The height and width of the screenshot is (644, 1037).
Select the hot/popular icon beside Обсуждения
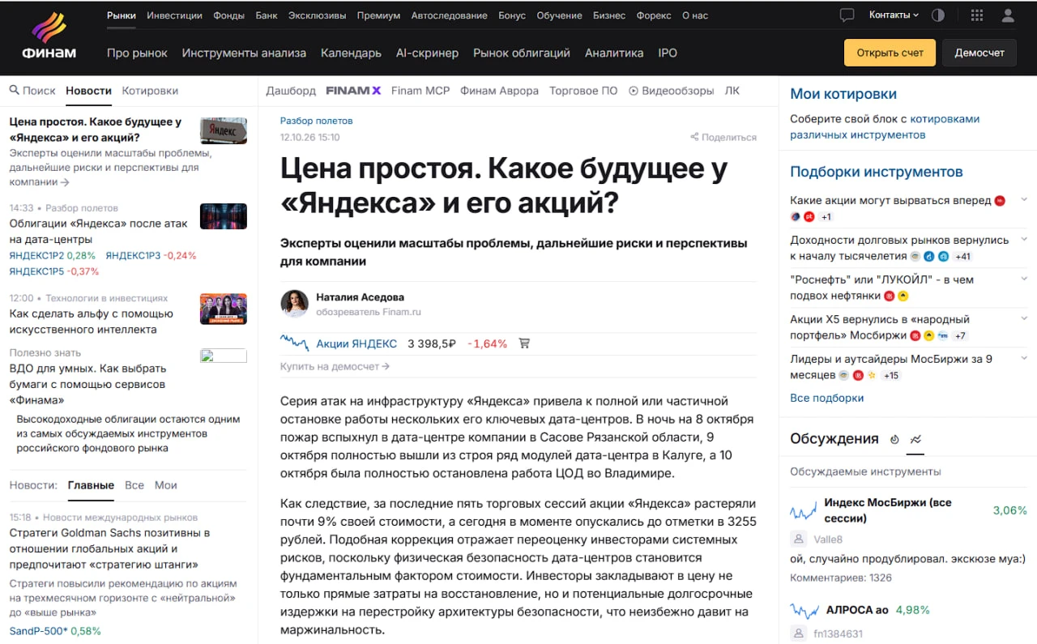click(x=894, y=439)
